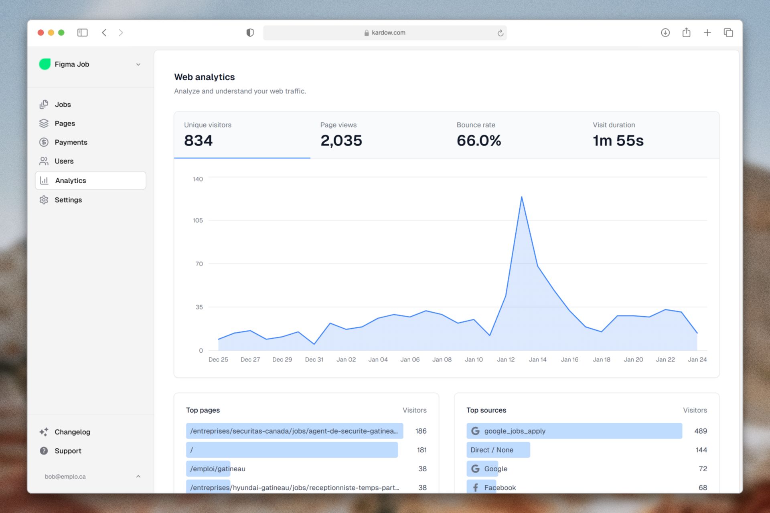
Task: Click the Support help icon
Action: [x=45, y=451]
